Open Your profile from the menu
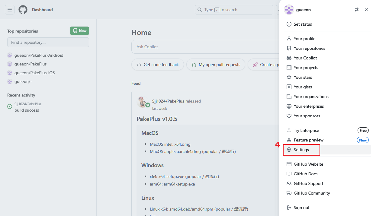 (304, 39)
